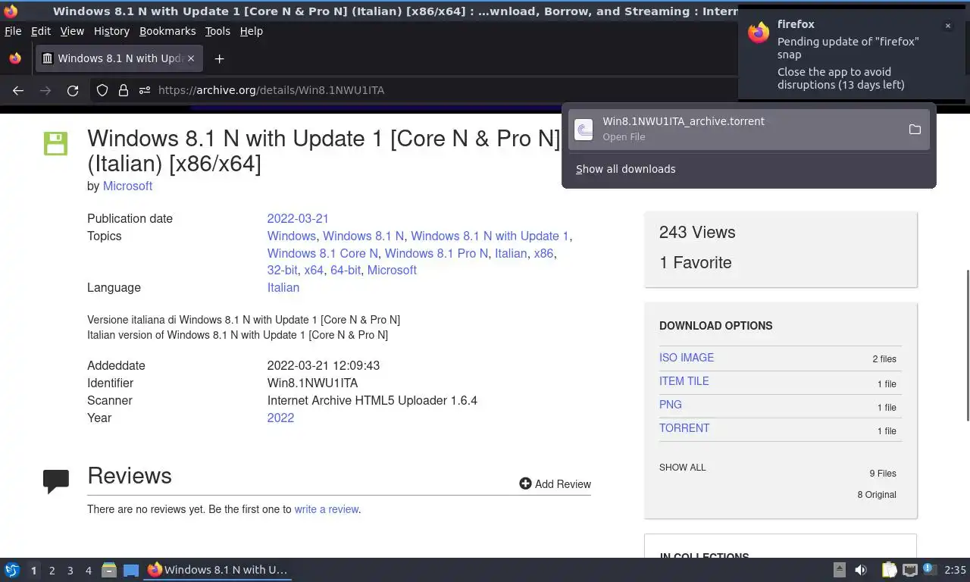Click the Microsoft topic link
This screenshot has height=582, width=970.
point(392,270)
